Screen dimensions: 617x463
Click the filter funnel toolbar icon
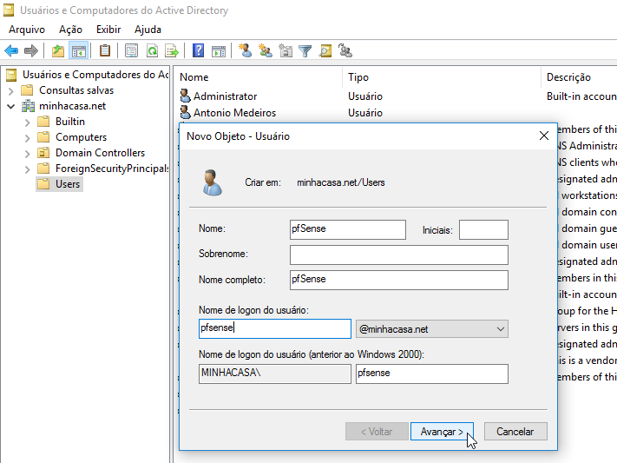point(305,51)
